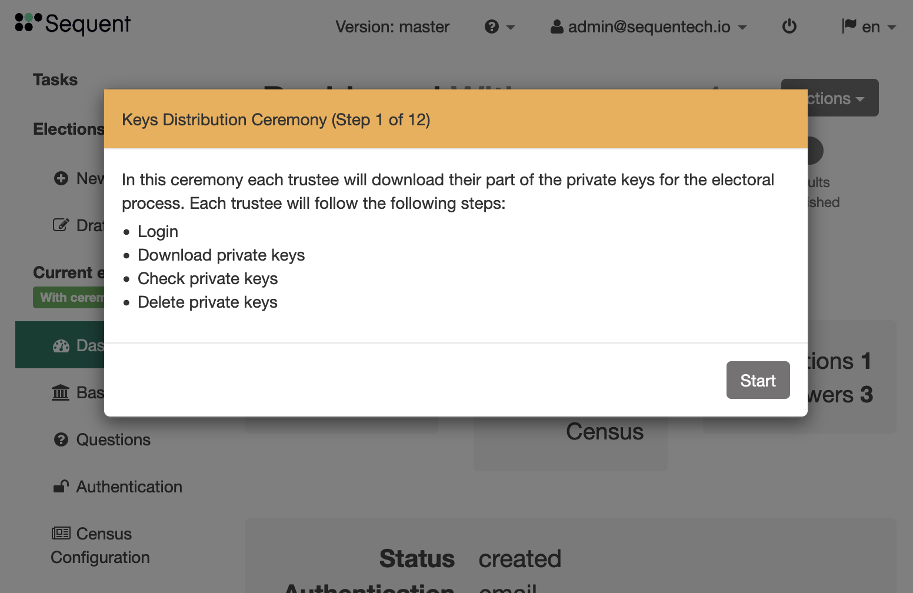Click the user silhouette icon
This screenshot has height=593, width=913.
pyautogui.click(x=557, y=26)
